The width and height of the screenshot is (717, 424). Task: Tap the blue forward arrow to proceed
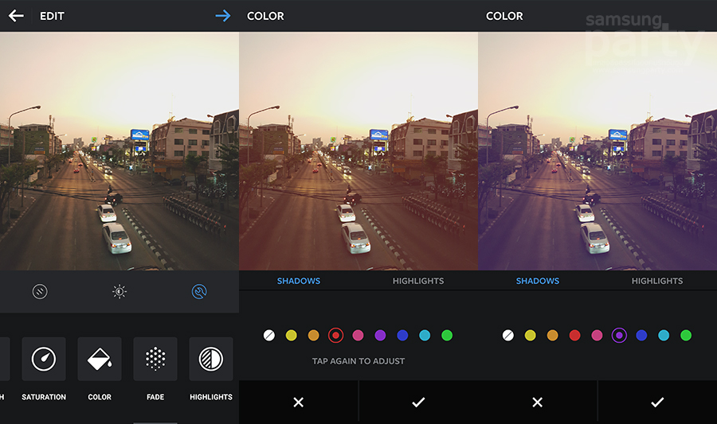tap(222, 16)
